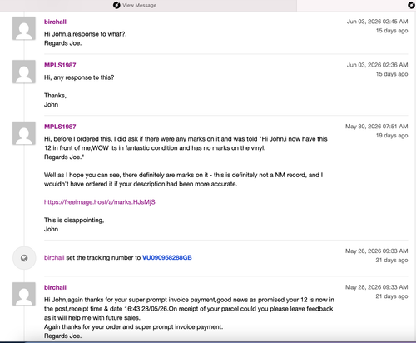
Task: Click the compass icon on the right tab
Action: [411, 5]
